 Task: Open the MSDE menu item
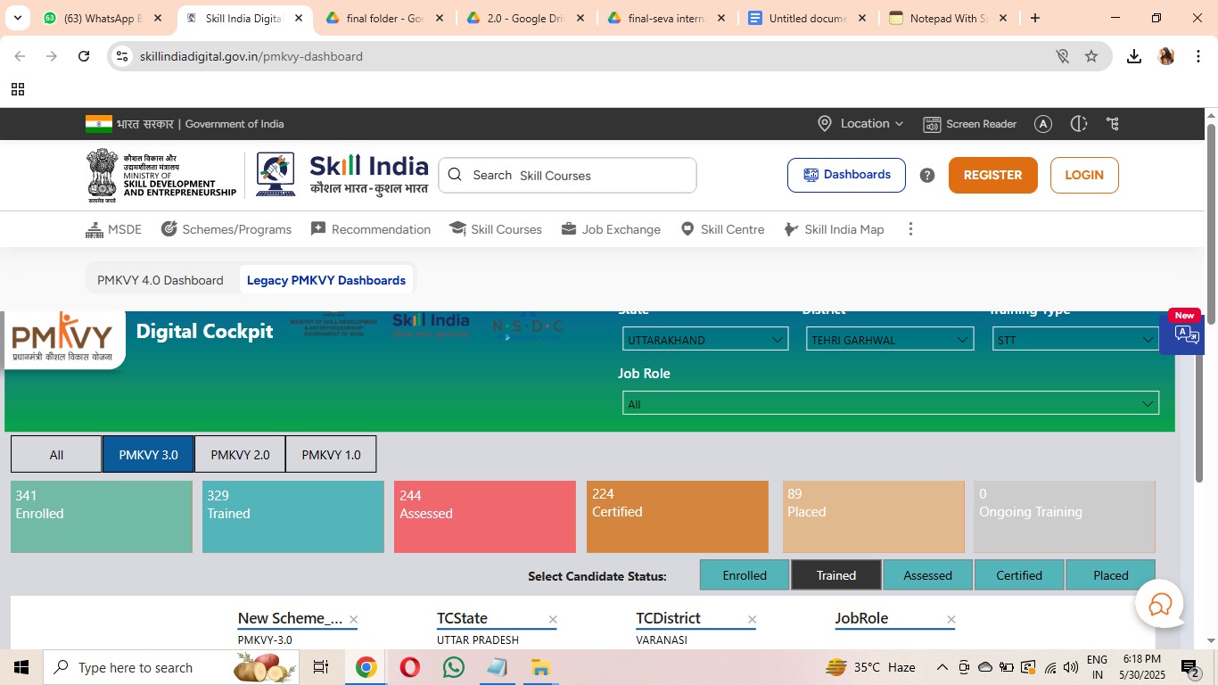click(113, 229)
